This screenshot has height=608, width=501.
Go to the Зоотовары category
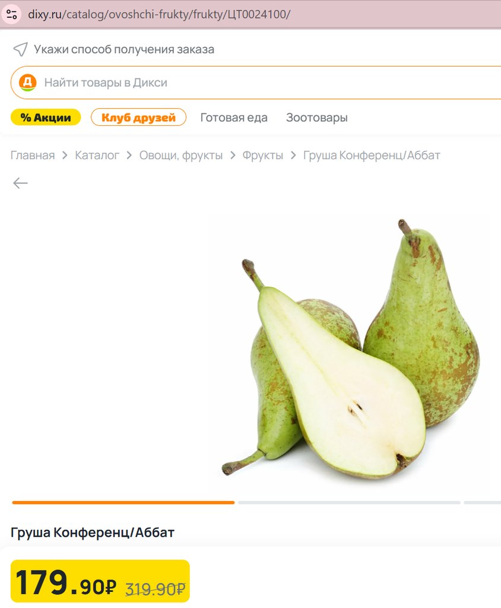(x=317, y=118)
